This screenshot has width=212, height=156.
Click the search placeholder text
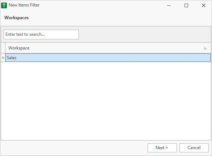coord(25,34)
